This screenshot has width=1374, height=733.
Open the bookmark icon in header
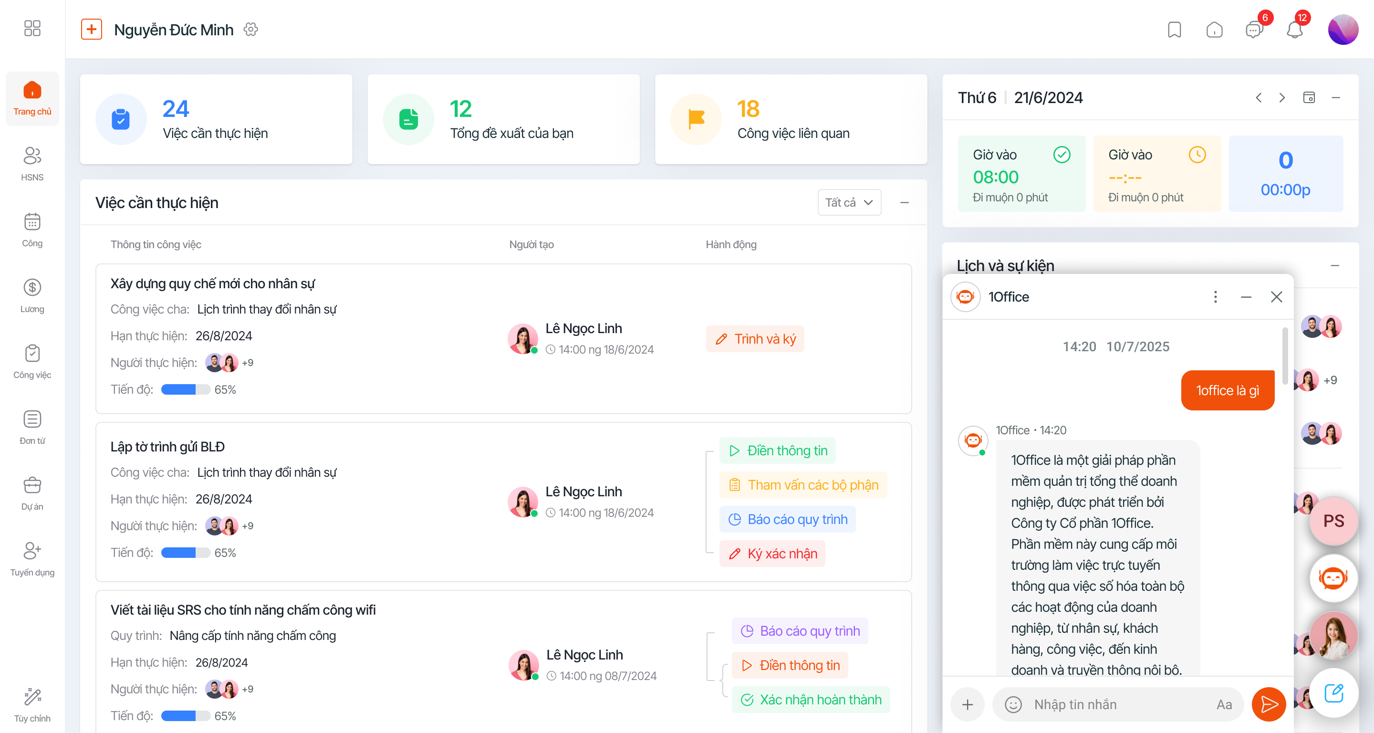tap(1174, 30)
